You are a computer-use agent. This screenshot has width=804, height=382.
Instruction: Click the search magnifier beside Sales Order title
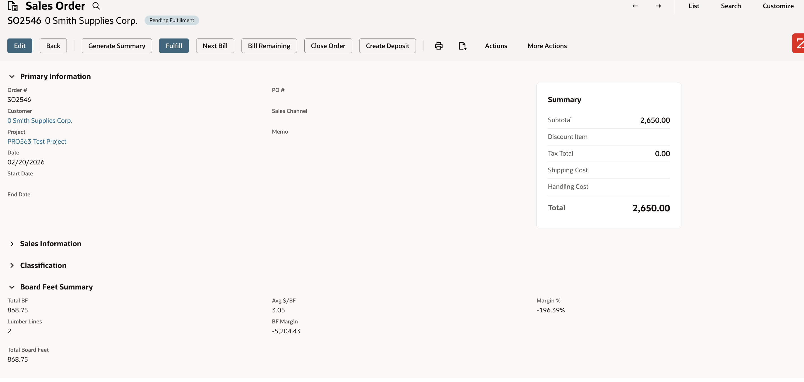pos(96,6)
